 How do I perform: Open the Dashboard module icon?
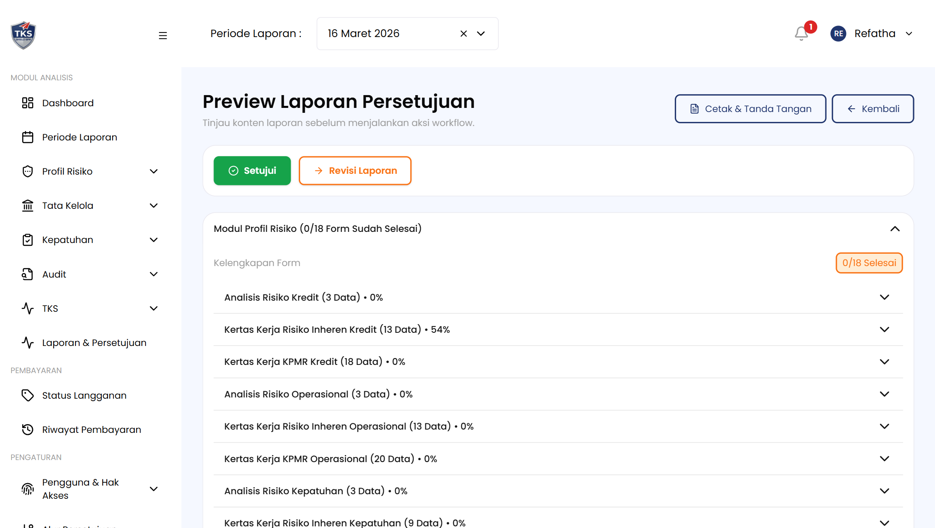coord(28,103)
